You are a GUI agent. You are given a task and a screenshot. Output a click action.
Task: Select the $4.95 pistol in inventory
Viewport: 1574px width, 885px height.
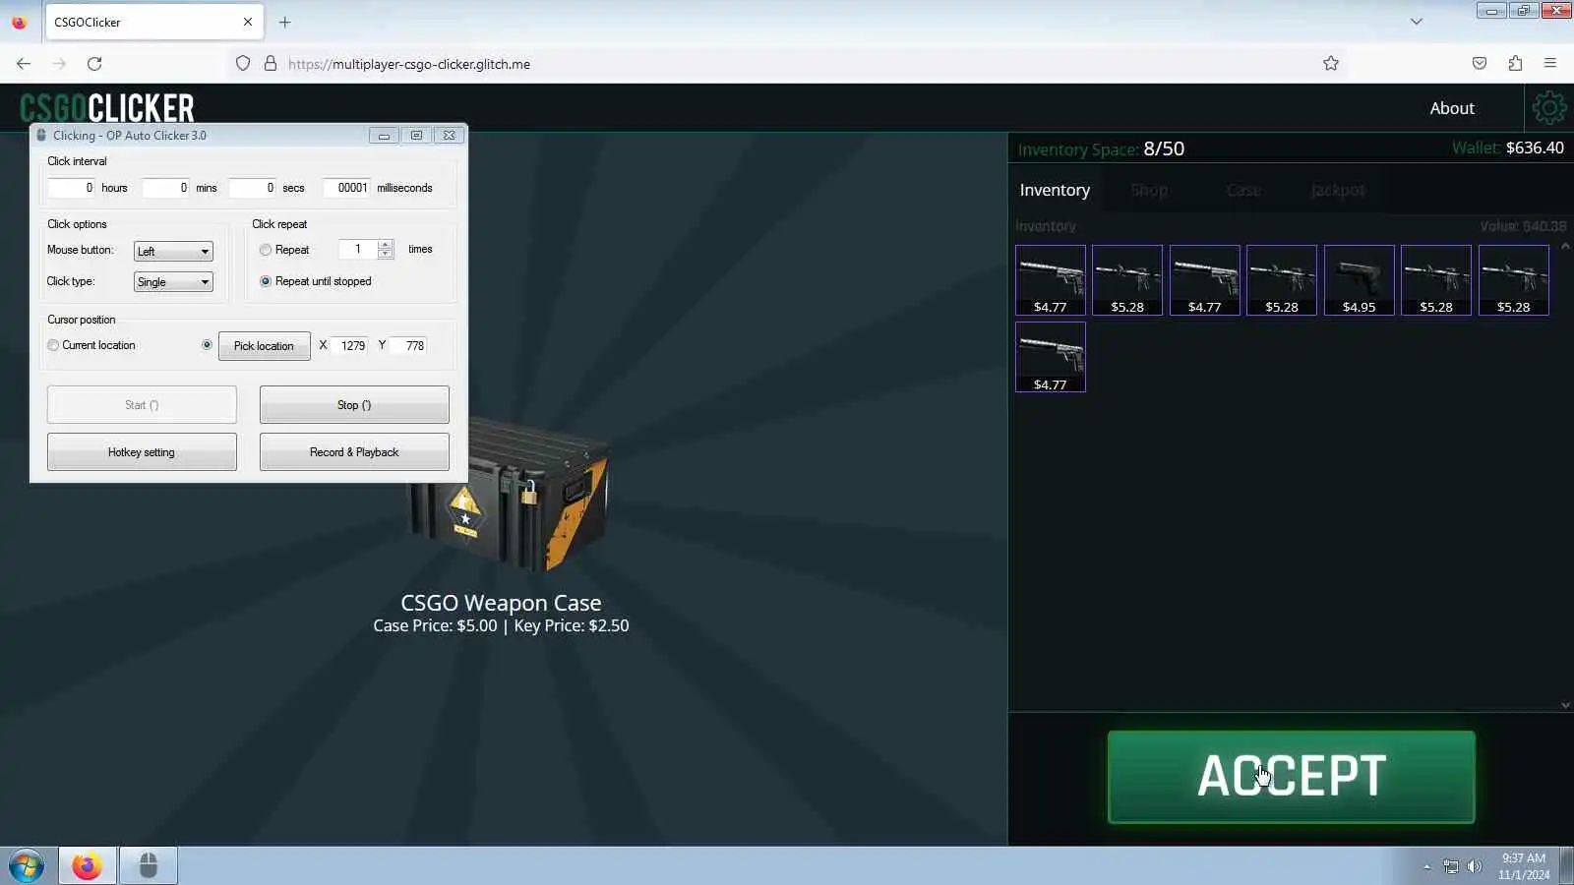point(1359,280)
